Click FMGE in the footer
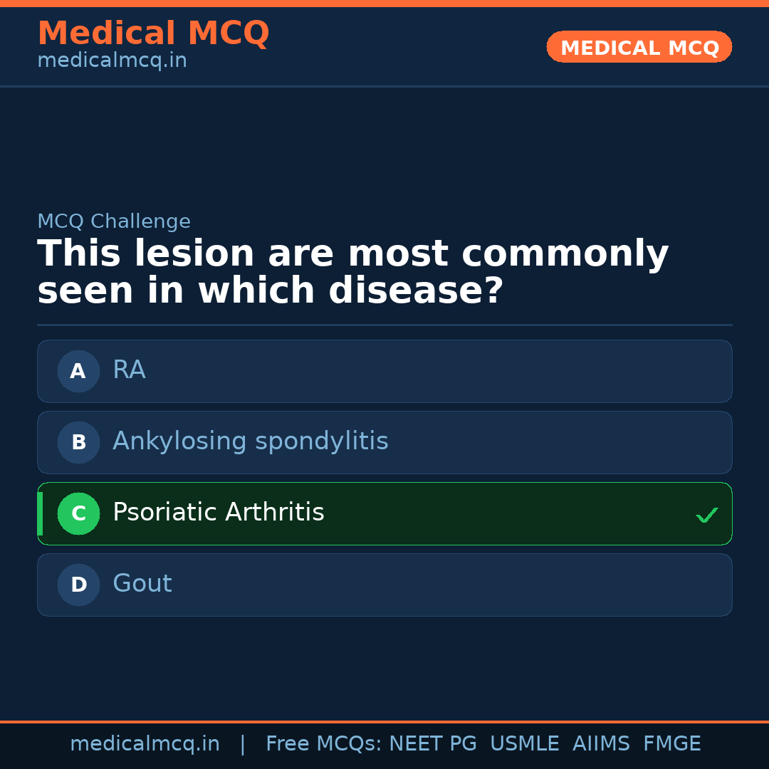The width and height of the screenshot is (769, 769). [671, 744]
